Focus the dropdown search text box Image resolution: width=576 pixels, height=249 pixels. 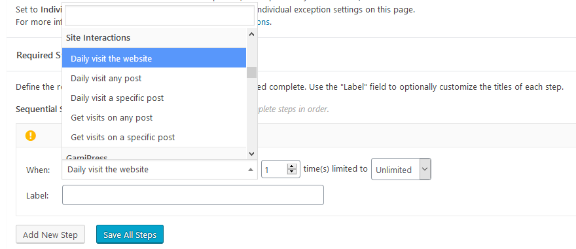point(160,16)
